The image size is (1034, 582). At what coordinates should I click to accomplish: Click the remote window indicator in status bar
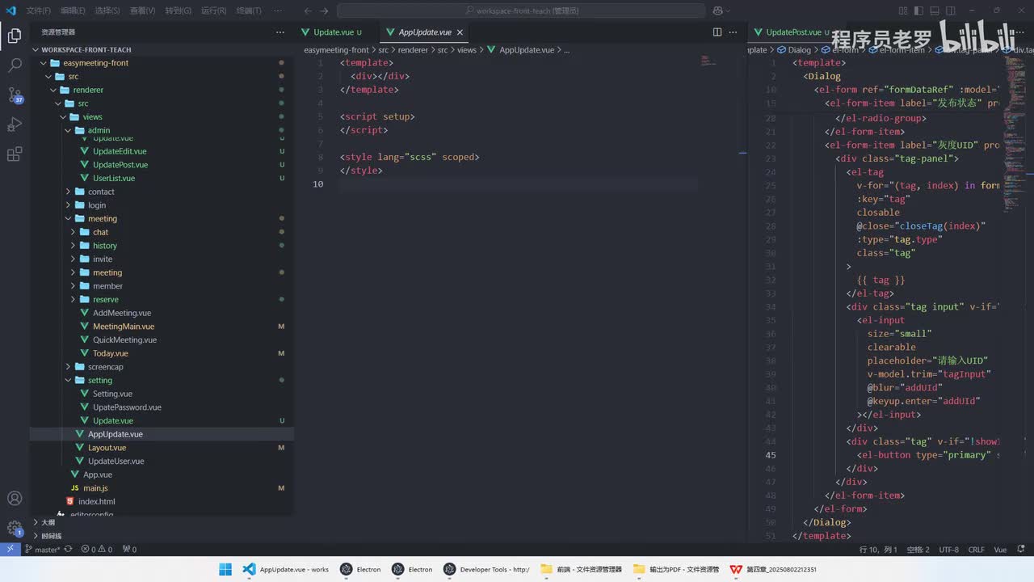coord(10,549)
